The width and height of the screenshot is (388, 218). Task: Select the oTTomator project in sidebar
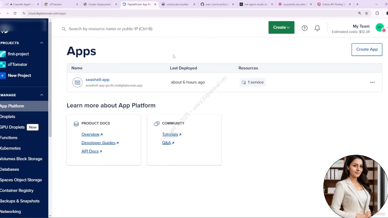click(x=18, y=64)
